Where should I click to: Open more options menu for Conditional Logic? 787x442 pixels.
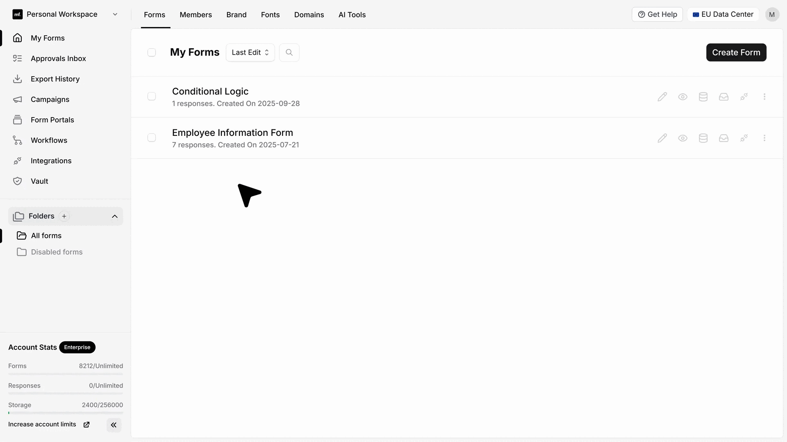click(x=764, y=97)
